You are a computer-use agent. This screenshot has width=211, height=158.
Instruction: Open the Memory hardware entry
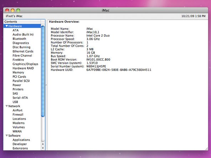18,73
